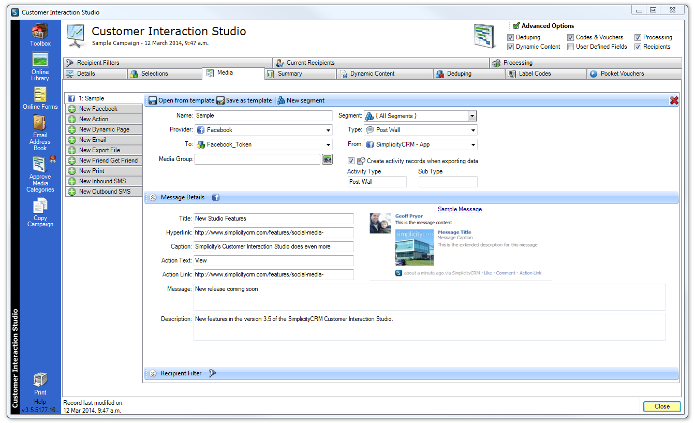
Task: Open the Segment dropdown
Action: tap(472, 116)
